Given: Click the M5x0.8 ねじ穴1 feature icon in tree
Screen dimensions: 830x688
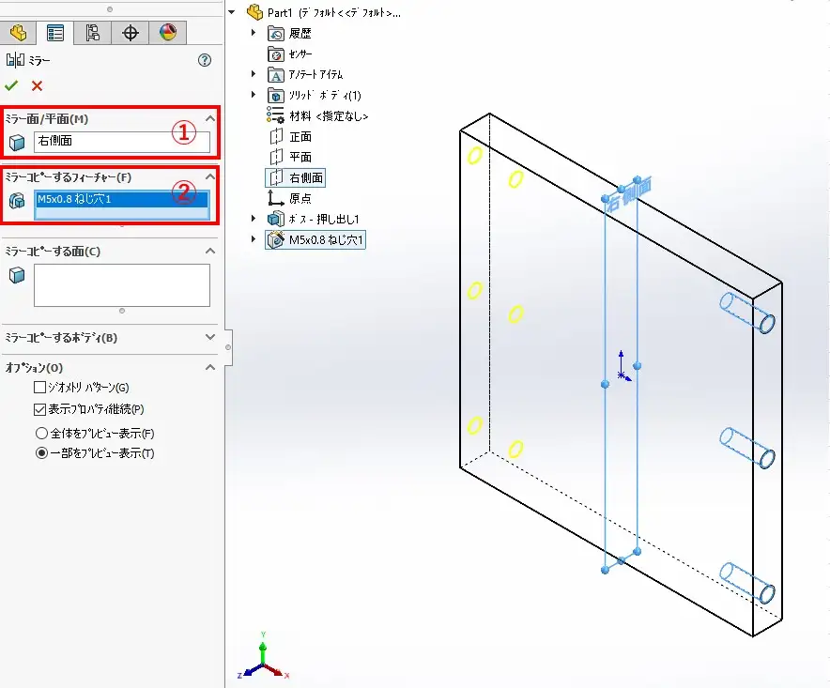Looking at the screenshot, I should [276, 240].
